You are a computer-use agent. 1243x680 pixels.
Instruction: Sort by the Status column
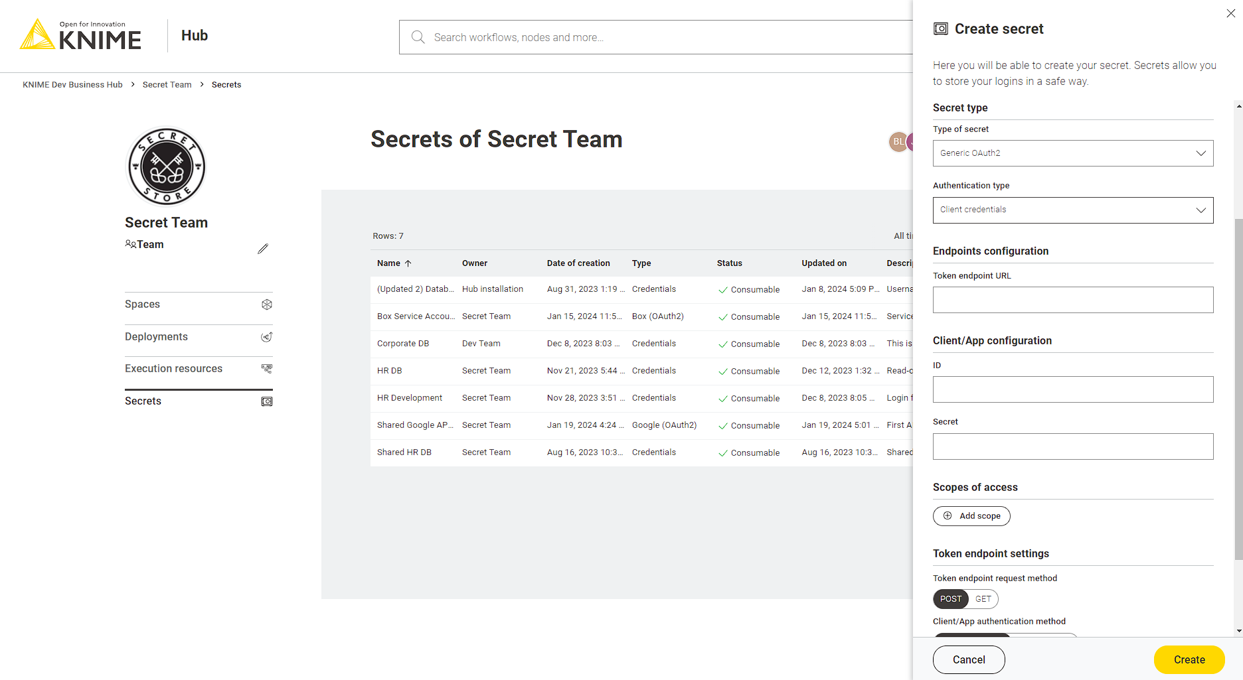click(730, 263)
